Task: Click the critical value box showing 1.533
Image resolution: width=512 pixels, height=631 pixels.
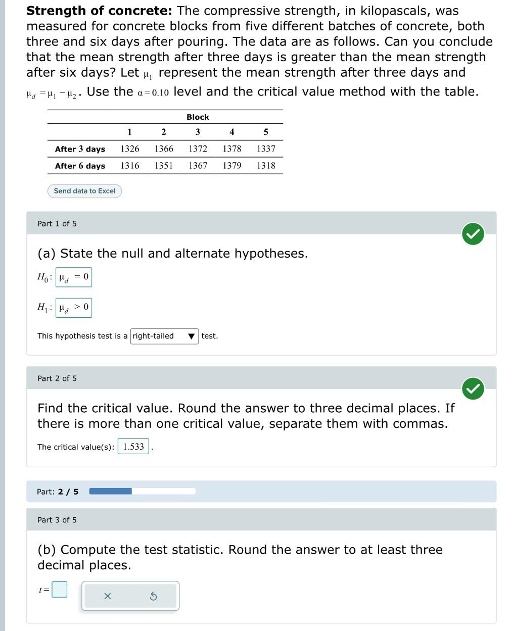Action: tap(133, 447)
